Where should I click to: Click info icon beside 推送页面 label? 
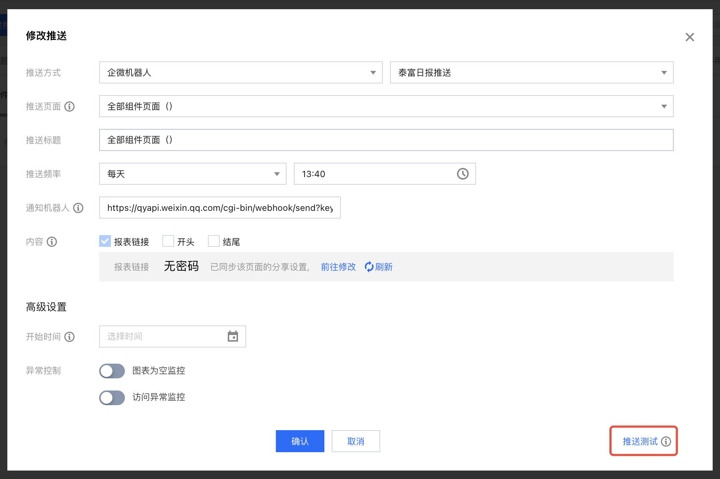[69, 107]
